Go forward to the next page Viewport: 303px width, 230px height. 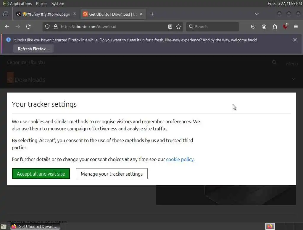(18, 27)
